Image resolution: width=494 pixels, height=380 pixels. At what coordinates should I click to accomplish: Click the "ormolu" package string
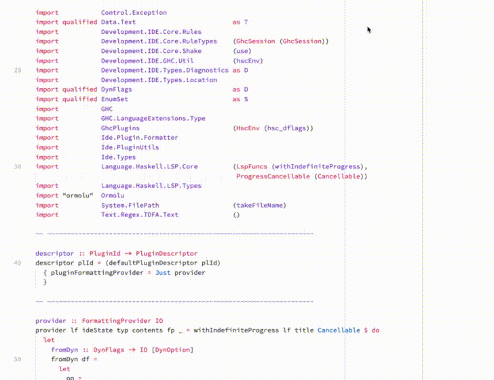(78, 195)
